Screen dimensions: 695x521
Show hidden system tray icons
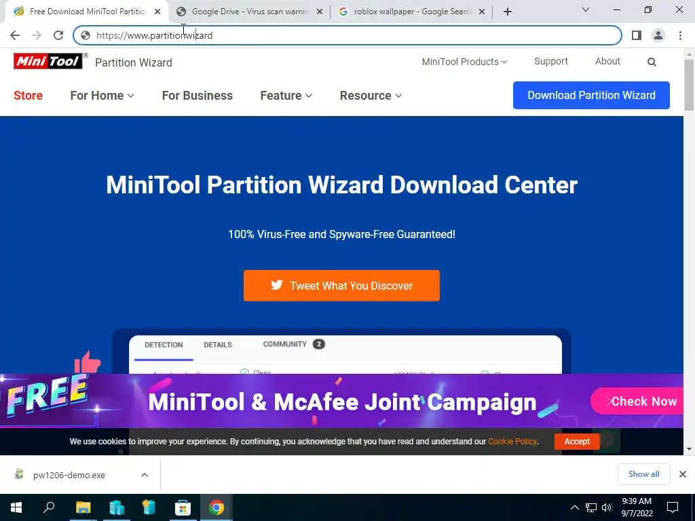574,507
